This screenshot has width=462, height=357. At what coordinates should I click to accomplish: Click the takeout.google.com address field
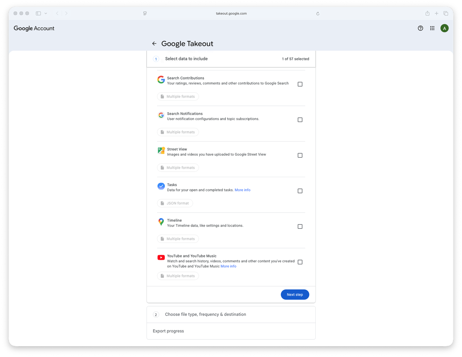pos(231,14)
